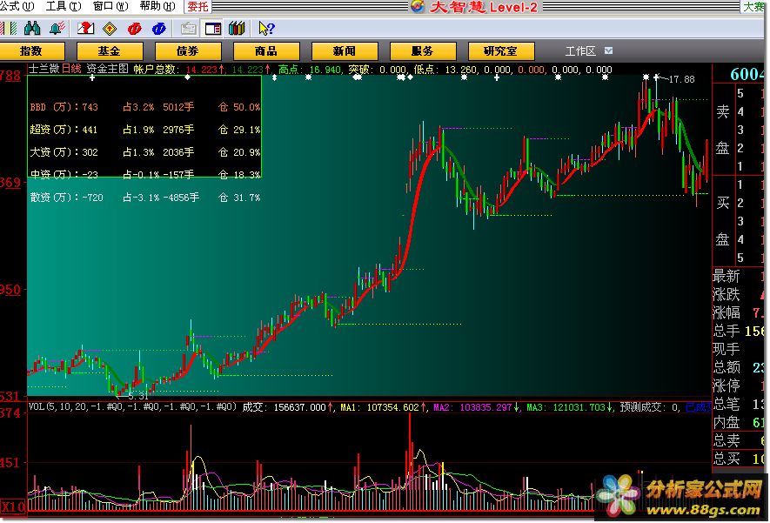Click the red circular logo toolbar icon
The height and width of the screenshot is (523, 770).
coord(133,29)
